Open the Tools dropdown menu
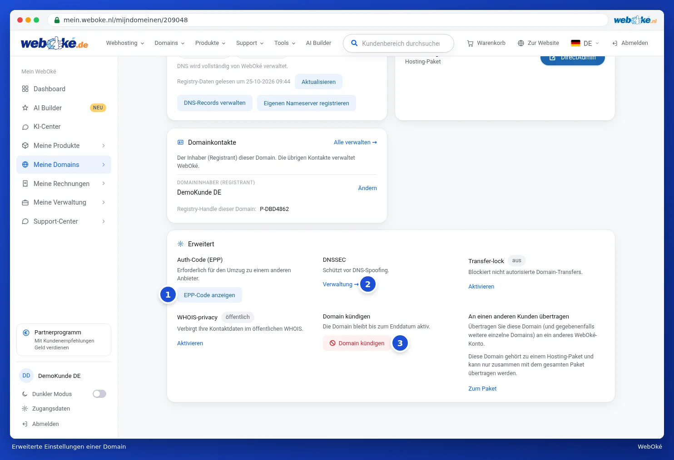The image size is (674, 460). 285,43
